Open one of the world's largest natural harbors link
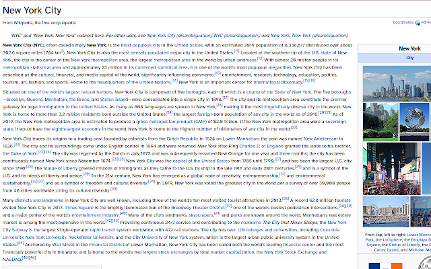Viewport: 431px width, 269px height. pyautogui.click(x=70, y=92)
